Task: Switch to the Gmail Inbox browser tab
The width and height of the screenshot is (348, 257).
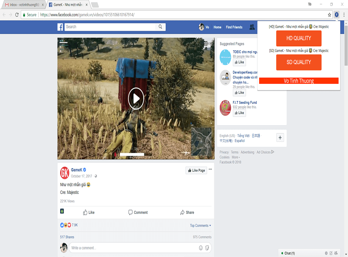Action: pyautogui.click(x=23, y=5)
